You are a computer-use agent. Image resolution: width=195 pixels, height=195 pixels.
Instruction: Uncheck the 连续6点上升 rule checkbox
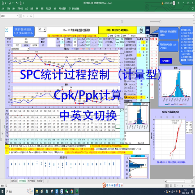(147, 52)
